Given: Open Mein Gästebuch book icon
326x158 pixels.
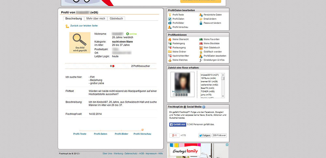Looking at the screenshot, I should [201, 48].
